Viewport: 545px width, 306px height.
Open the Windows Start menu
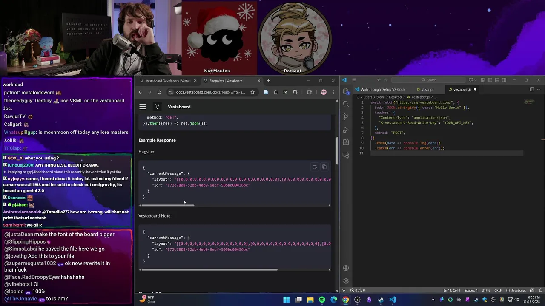click(x=287, y=300)
